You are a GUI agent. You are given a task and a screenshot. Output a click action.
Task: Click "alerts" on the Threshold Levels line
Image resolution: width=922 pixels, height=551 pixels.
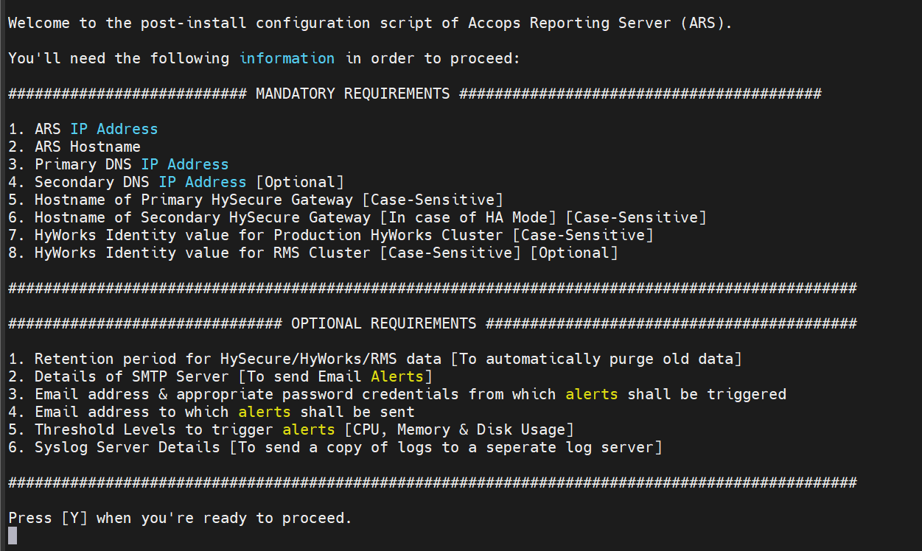tap(309, 429)
